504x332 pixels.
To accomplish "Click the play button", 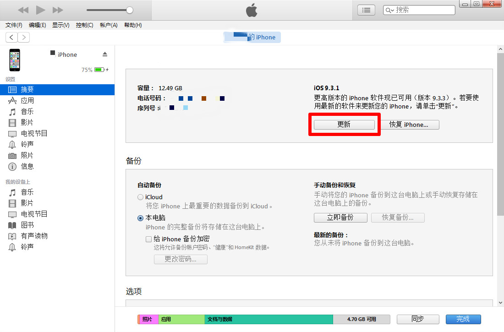I will [40, 10].
